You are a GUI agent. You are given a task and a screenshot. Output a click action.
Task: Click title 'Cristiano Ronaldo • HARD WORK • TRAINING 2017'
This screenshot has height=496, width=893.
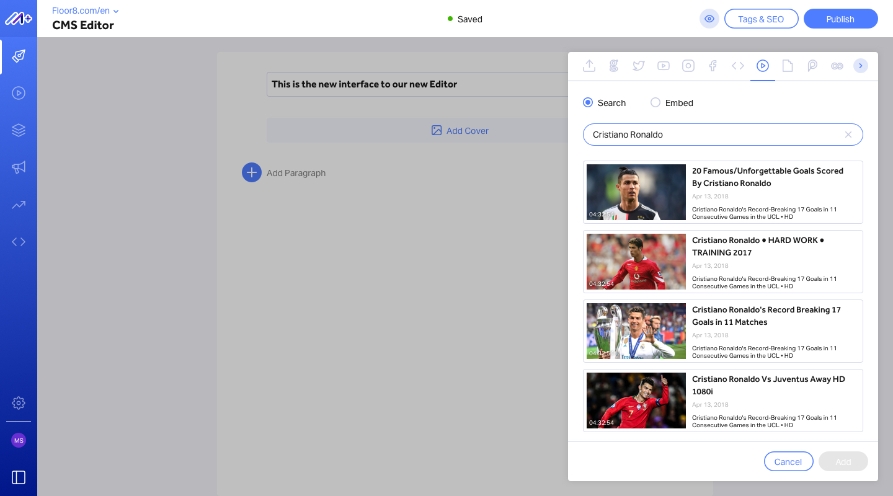(758, 246)
